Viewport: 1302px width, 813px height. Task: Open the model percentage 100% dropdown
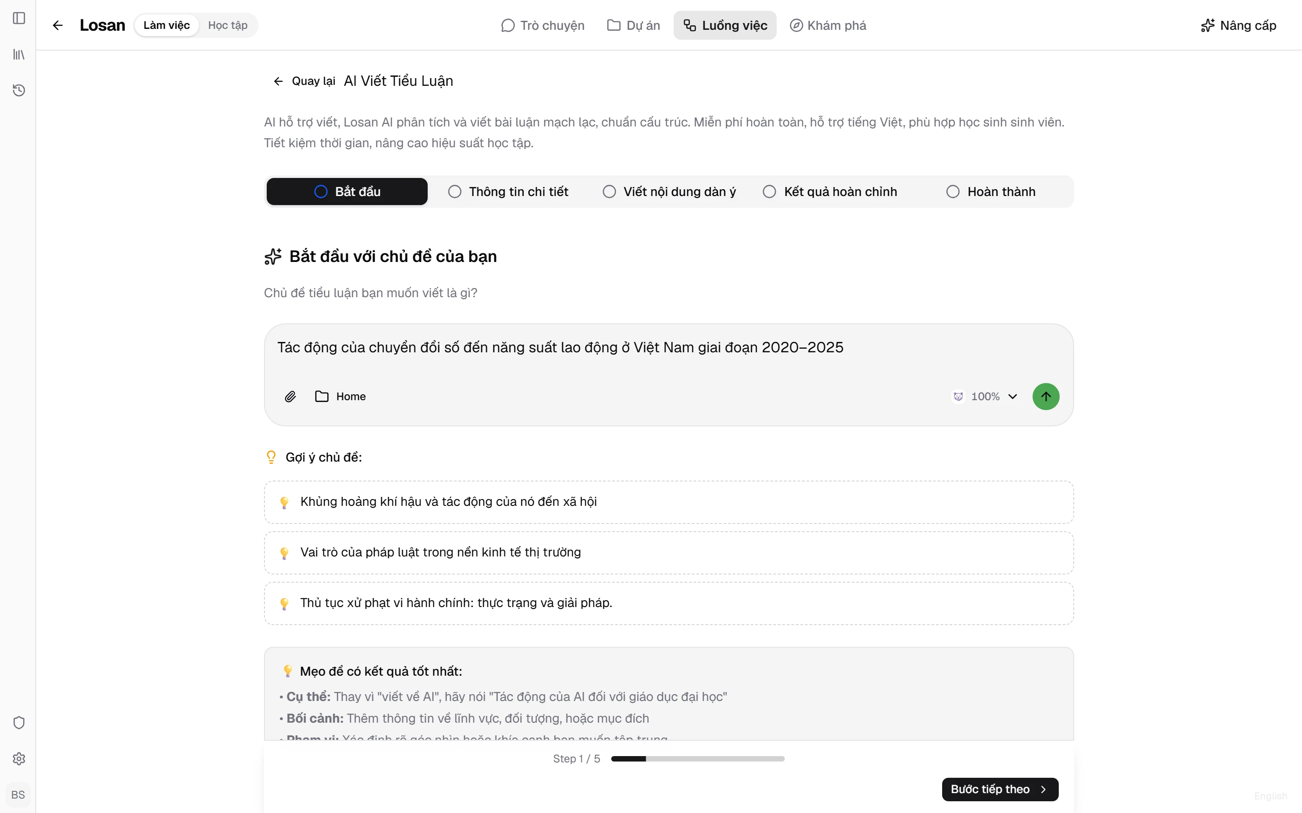[x=985, y=396]
